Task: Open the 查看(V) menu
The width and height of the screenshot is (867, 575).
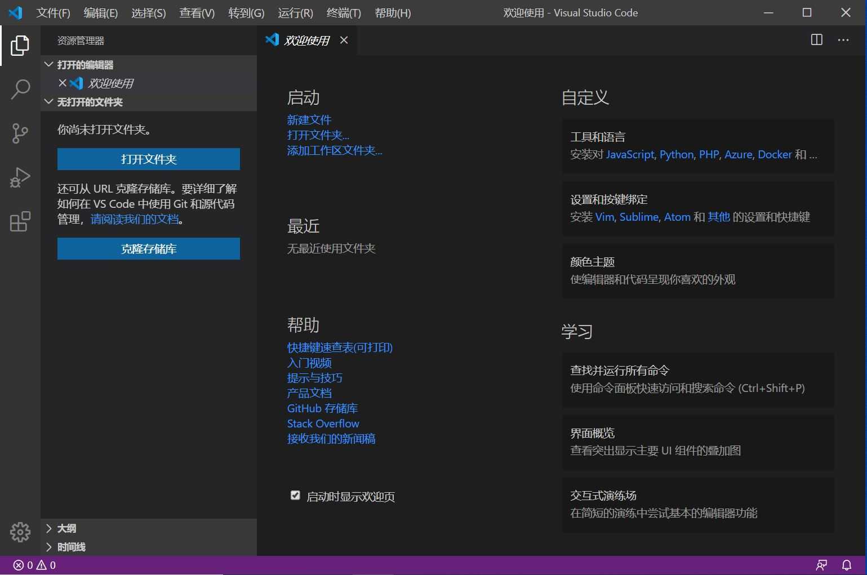Action: pos(197,12)
